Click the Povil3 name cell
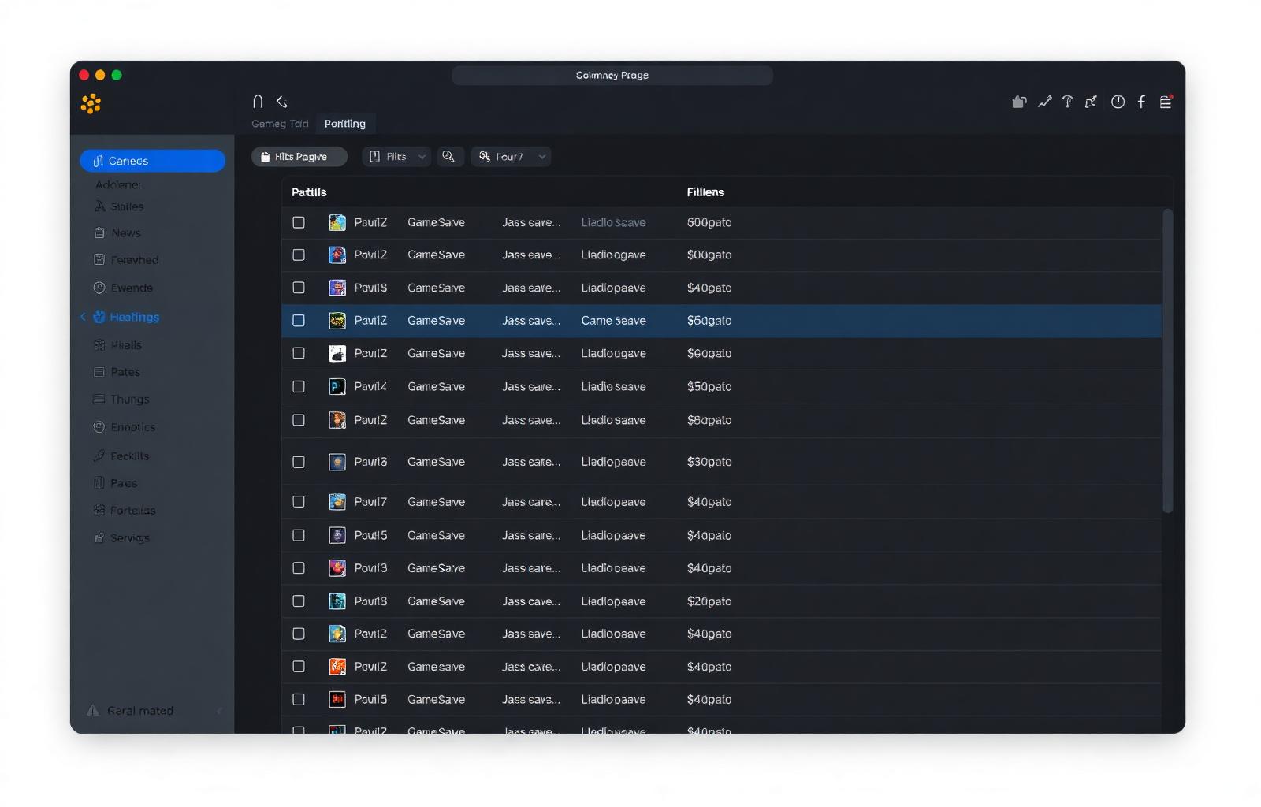Screen dimensions: 1261x807 (370, 567)
